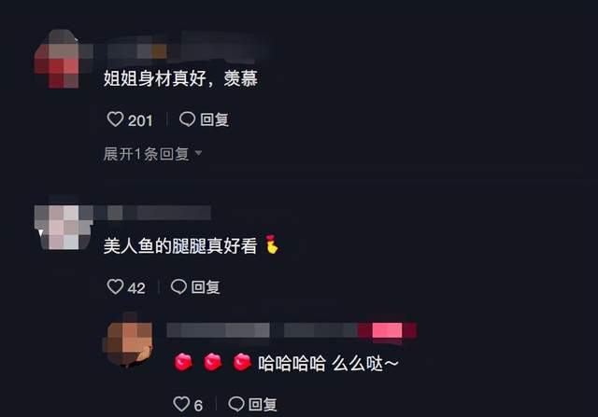Click reply bubble icon under 哈哈哈哈 reply
The width and height of the screenshot is (598, 417).
tap(236, 404)
